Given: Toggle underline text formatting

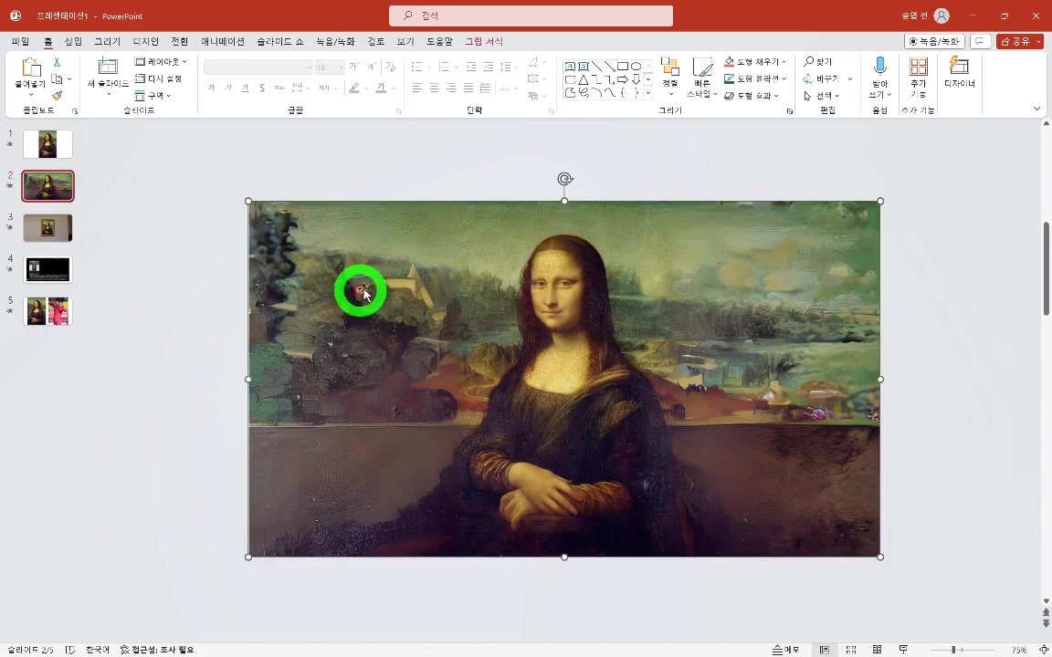Looking at the screenshot, I should tap(245, 88).
